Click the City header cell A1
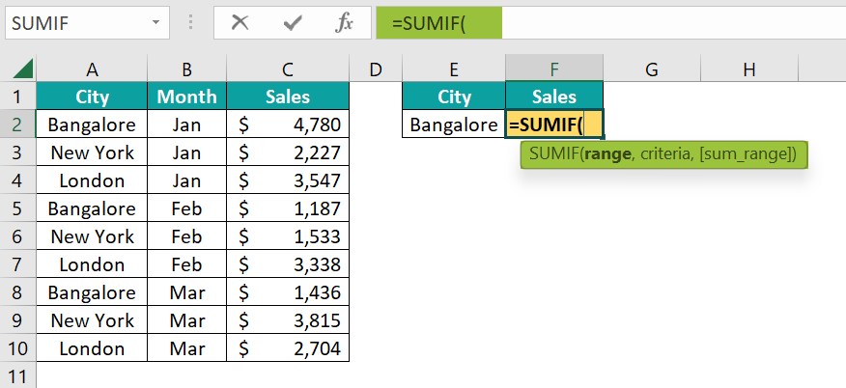846x388 pixels. 92,97
